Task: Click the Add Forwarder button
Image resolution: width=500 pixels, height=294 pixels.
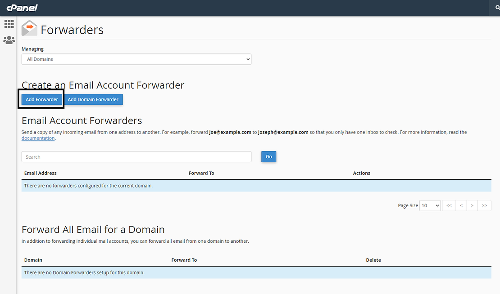Action: [42, 99]
